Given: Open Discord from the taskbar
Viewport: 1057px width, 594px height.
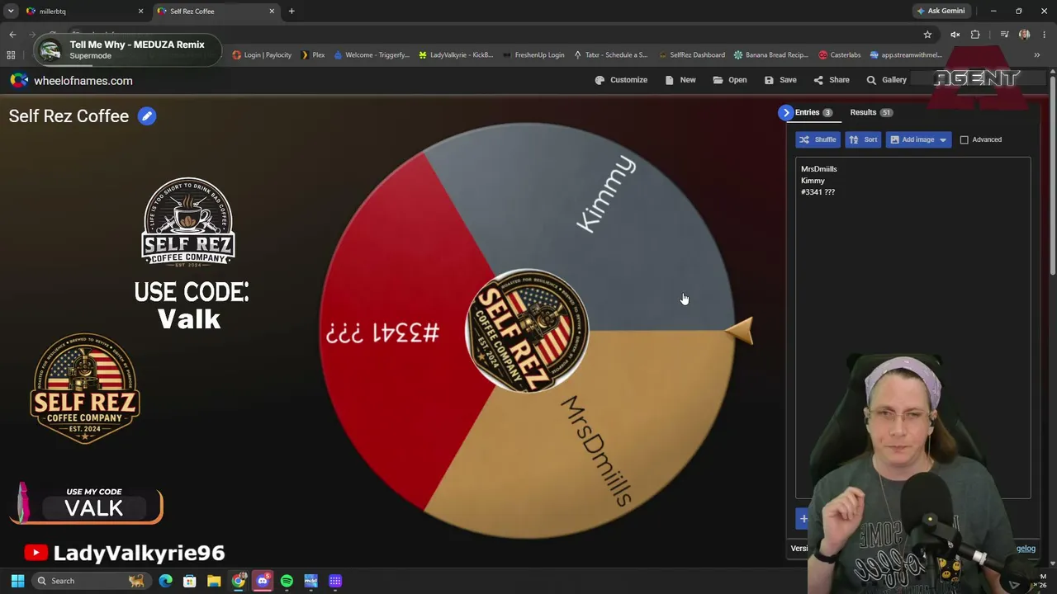Looking at the screenshot, I should [263, 581].
